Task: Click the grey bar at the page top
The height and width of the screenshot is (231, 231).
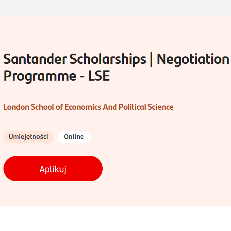Action: click(115, 7)
